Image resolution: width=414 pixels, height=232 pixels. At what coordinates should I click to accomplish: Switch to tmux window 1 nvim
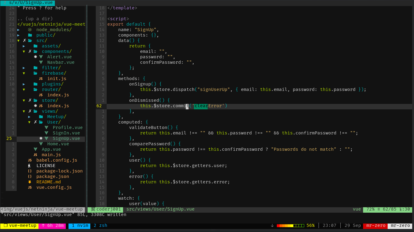(x=80, y=225)
